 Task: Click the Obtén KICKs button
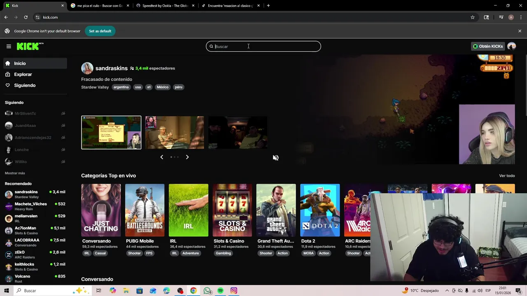coord(488,46)
